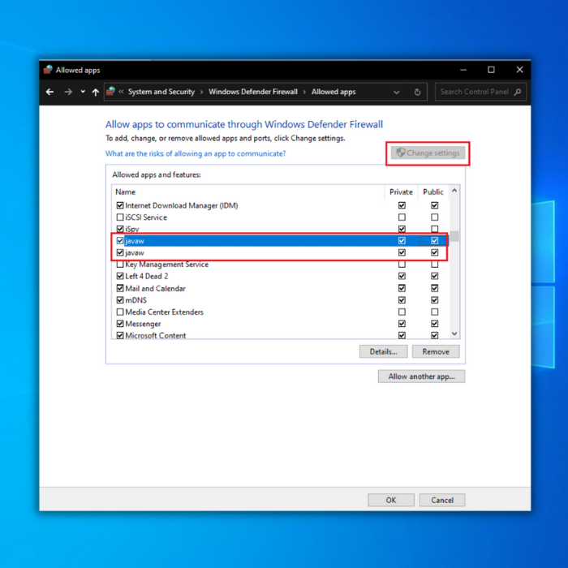Toggle Private checkbox on highlighted javaw row
Screen dimensions: 568x568
[x=402, y=240]
